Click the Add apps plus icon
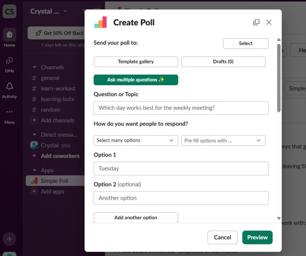 (34, 191)
